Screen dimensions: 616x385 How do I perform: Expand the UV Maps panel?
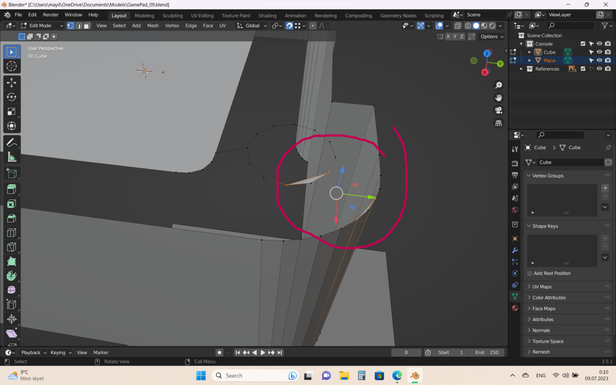pos(542,287)
